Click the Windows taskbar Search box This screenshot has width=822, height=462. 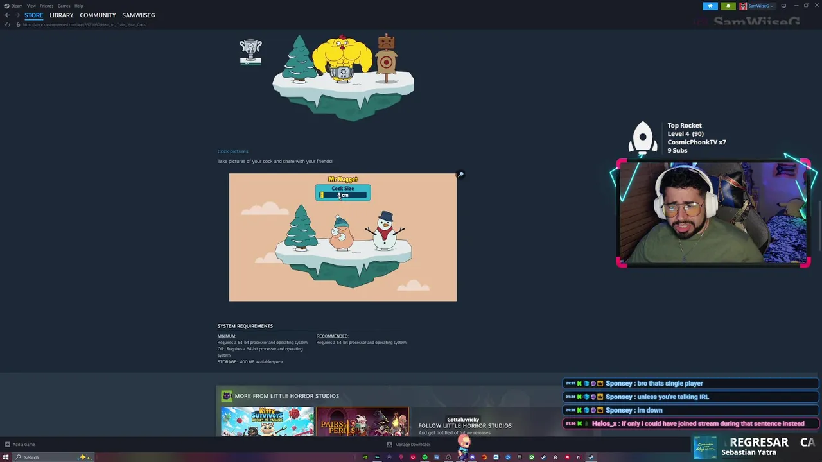[x=54, y=458]
